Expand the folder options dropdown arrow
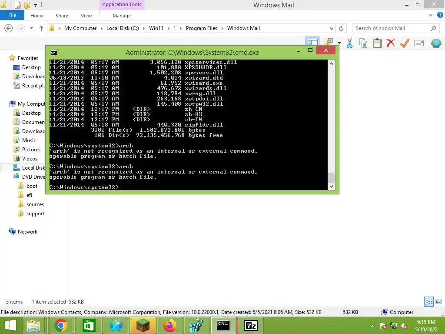Viewport: 445px width, 334px height. coord(339,43)
